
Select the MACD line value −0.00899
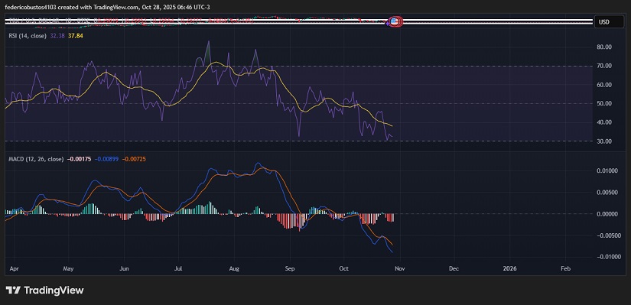pos(106,159)
